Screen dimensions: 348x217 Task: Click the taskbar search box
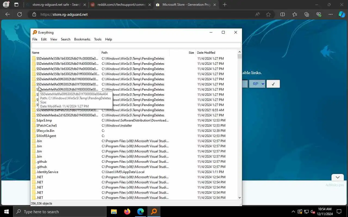point(60,212)
